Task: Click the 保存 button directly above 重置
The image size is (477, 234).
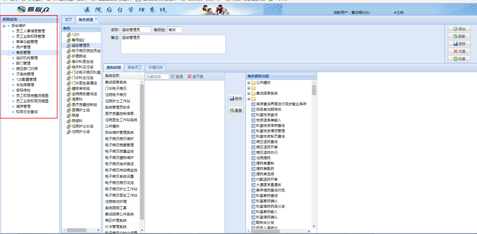Action: coord(236,98)
